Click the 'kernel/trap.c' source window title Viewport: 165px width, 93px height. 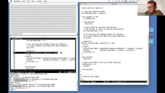tap(18, 39)
